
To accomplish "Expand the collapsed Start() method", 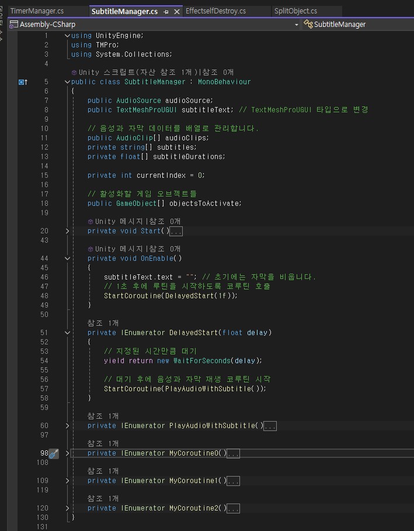I will point(67,231).
